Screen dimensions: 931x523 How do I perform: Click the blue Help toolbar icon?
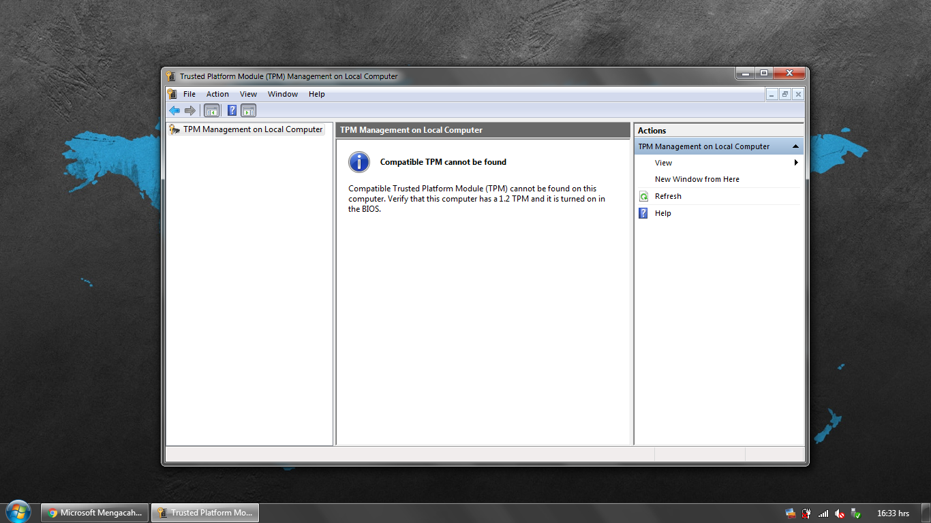pyautogui.click(x=232, y=110)
